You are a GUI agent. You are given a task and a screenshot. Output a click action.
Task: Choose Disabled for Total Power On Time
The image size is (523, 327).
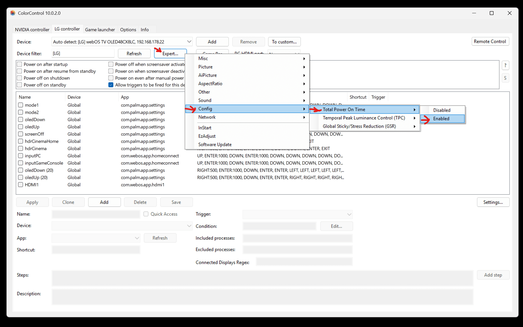point(442,110)
